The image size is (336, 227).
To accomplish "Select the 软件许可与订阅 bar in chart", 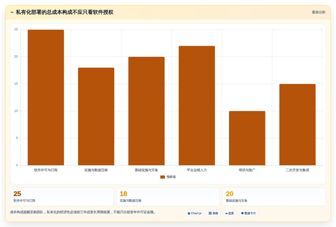I will click(46, 97).
